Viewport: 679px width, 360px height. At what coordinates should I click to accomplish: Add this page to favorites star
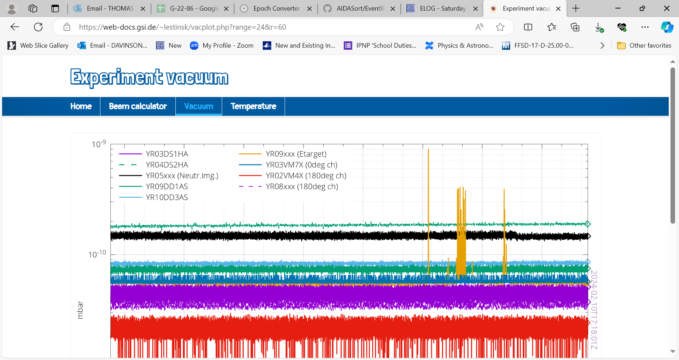(500, 27)
